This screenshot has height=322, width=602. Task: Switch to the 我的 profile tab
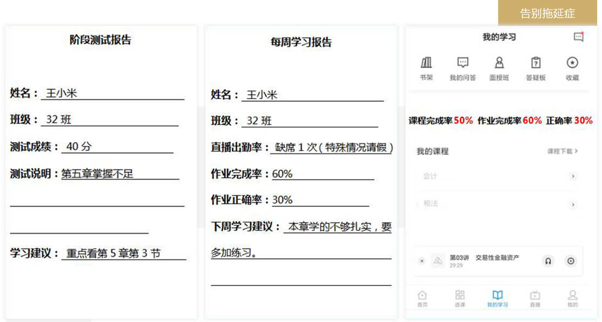click(573, 298)
